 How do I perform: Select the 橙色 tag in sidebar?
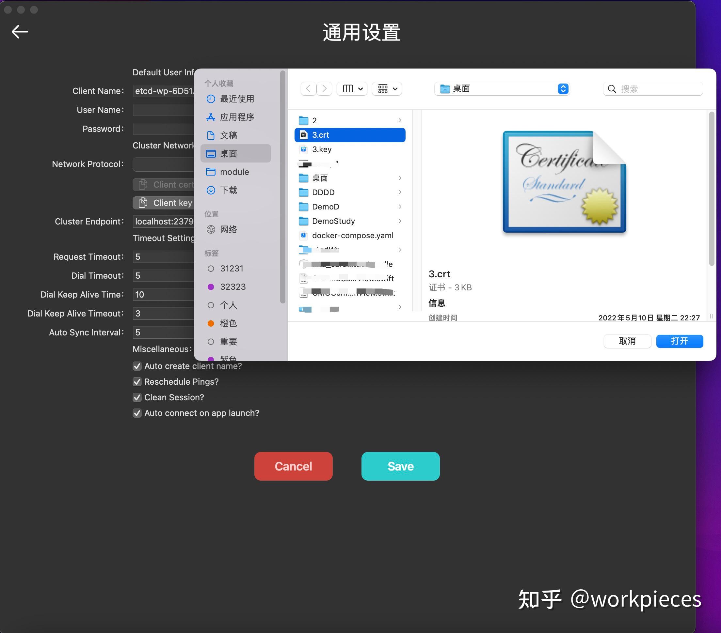(x=229, y=323)
